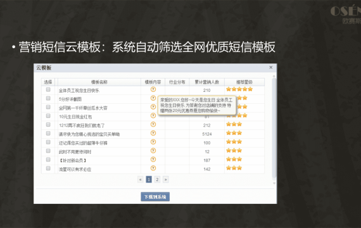This screenshot has width=361, height=228.
Task: Click the 下载到系统 button
Action: (x=155, y=197)
